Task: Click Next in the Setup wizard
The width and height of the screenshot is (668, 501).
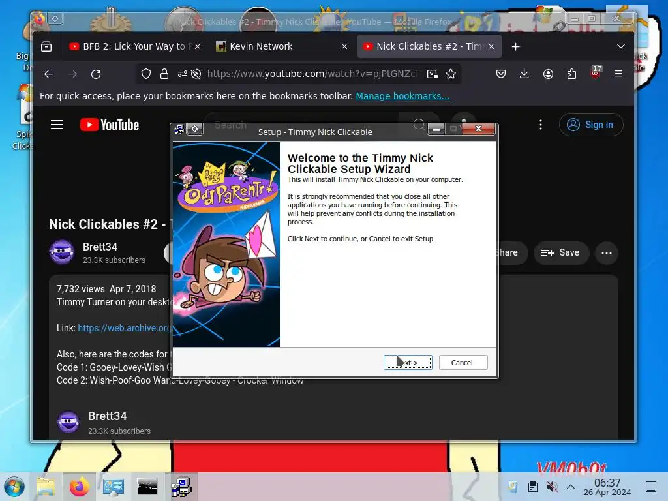Action: (x=408, y=363)
